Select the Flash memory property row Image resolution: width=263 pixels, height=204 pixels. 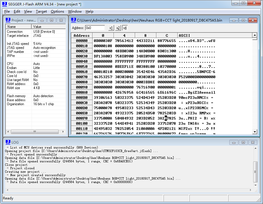pos(36,96)
